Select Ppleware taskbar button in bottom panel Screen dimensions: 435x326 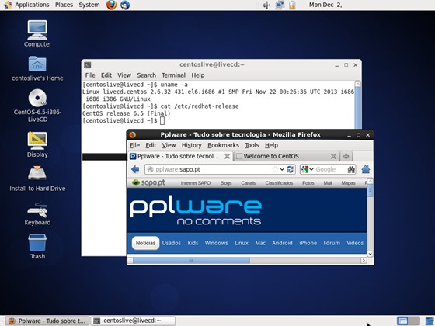(x=47, y=321)
